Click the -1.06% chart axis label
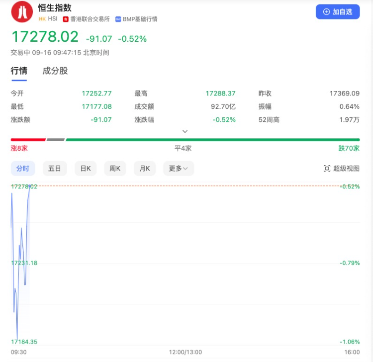 click(x=350, y=342)
